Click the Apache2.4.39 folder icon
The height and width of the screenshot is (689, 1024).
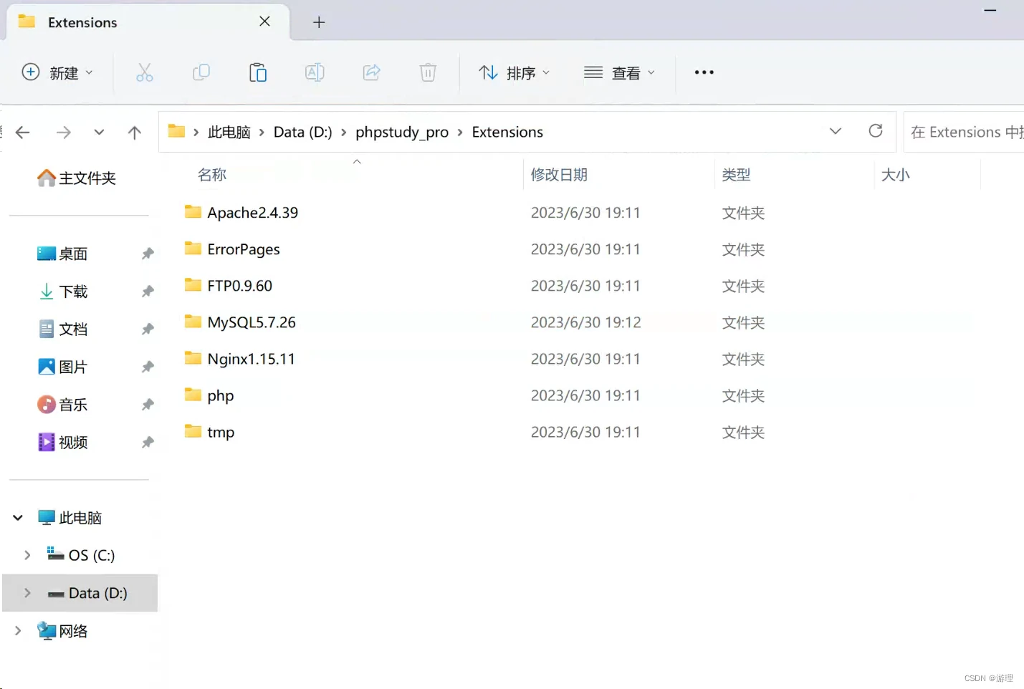(193, 212)
